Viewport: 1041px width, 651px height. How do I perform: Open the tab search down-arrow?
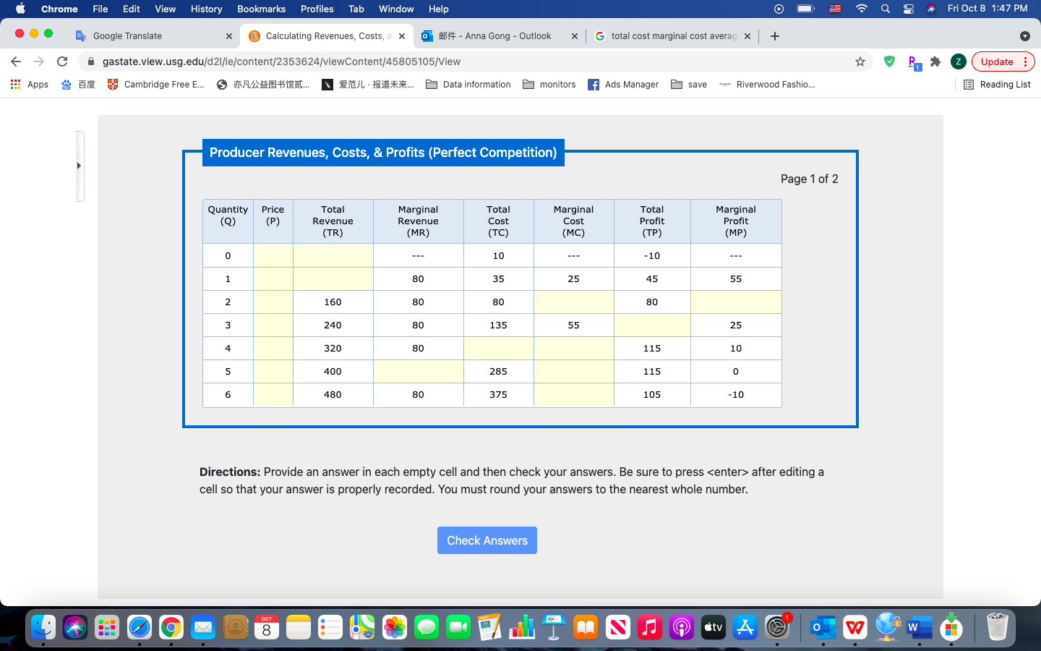[x=1025, y=35]
